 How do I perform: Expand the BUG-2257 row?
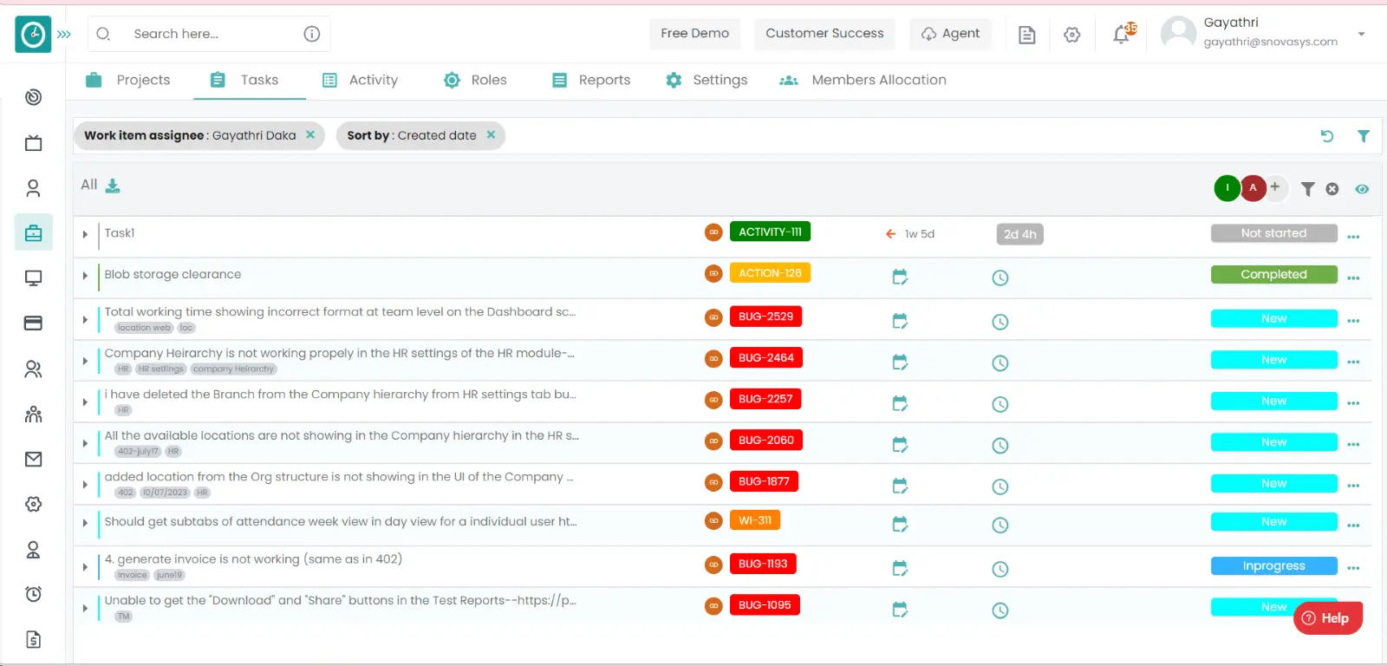pos(85,402)
